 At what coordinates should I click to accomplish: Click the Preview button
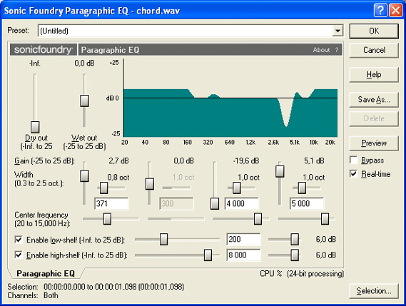pyautogui.click(x=374, y=143)
